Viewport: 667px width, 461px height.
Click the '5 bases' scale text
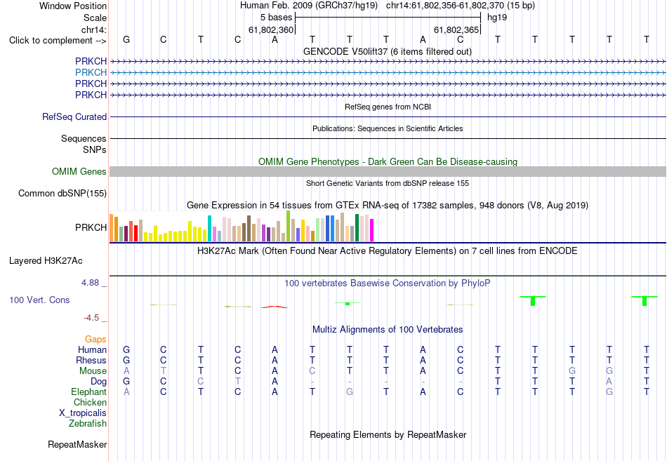click(277, 18)
